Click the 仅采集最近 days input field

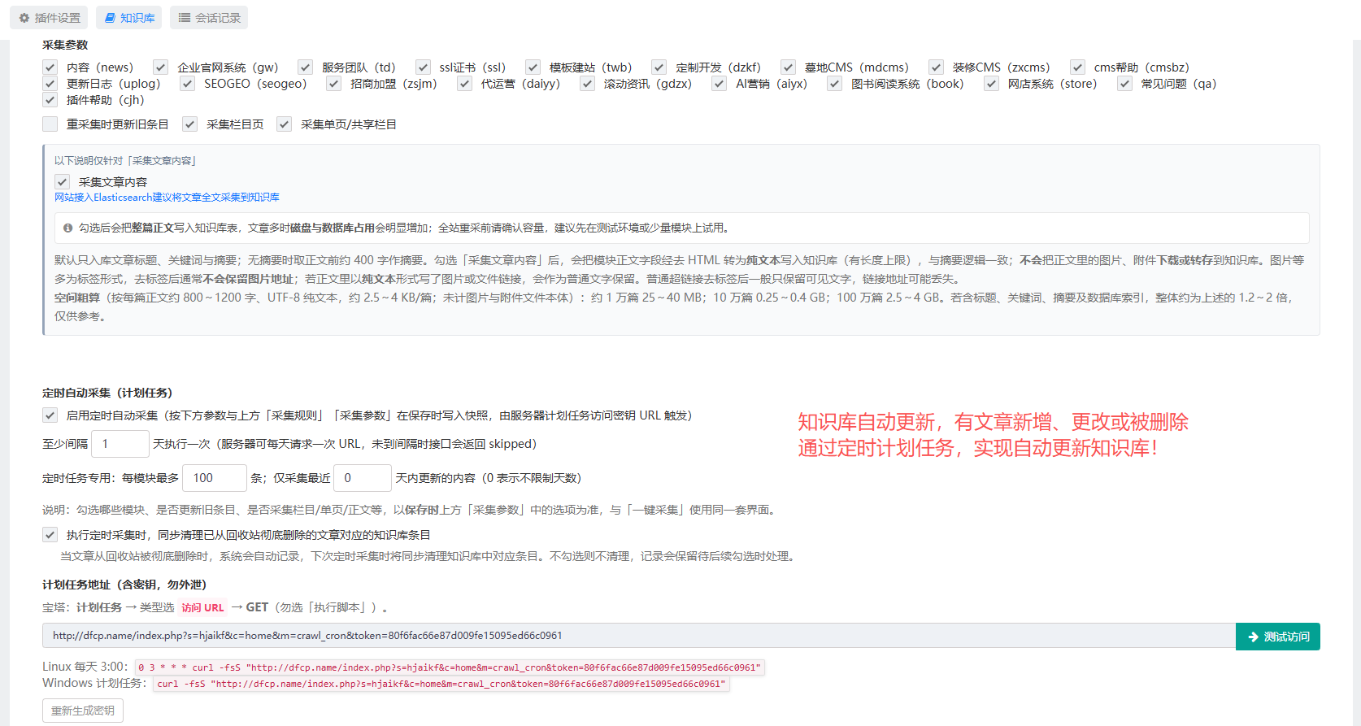coord(363,478)
